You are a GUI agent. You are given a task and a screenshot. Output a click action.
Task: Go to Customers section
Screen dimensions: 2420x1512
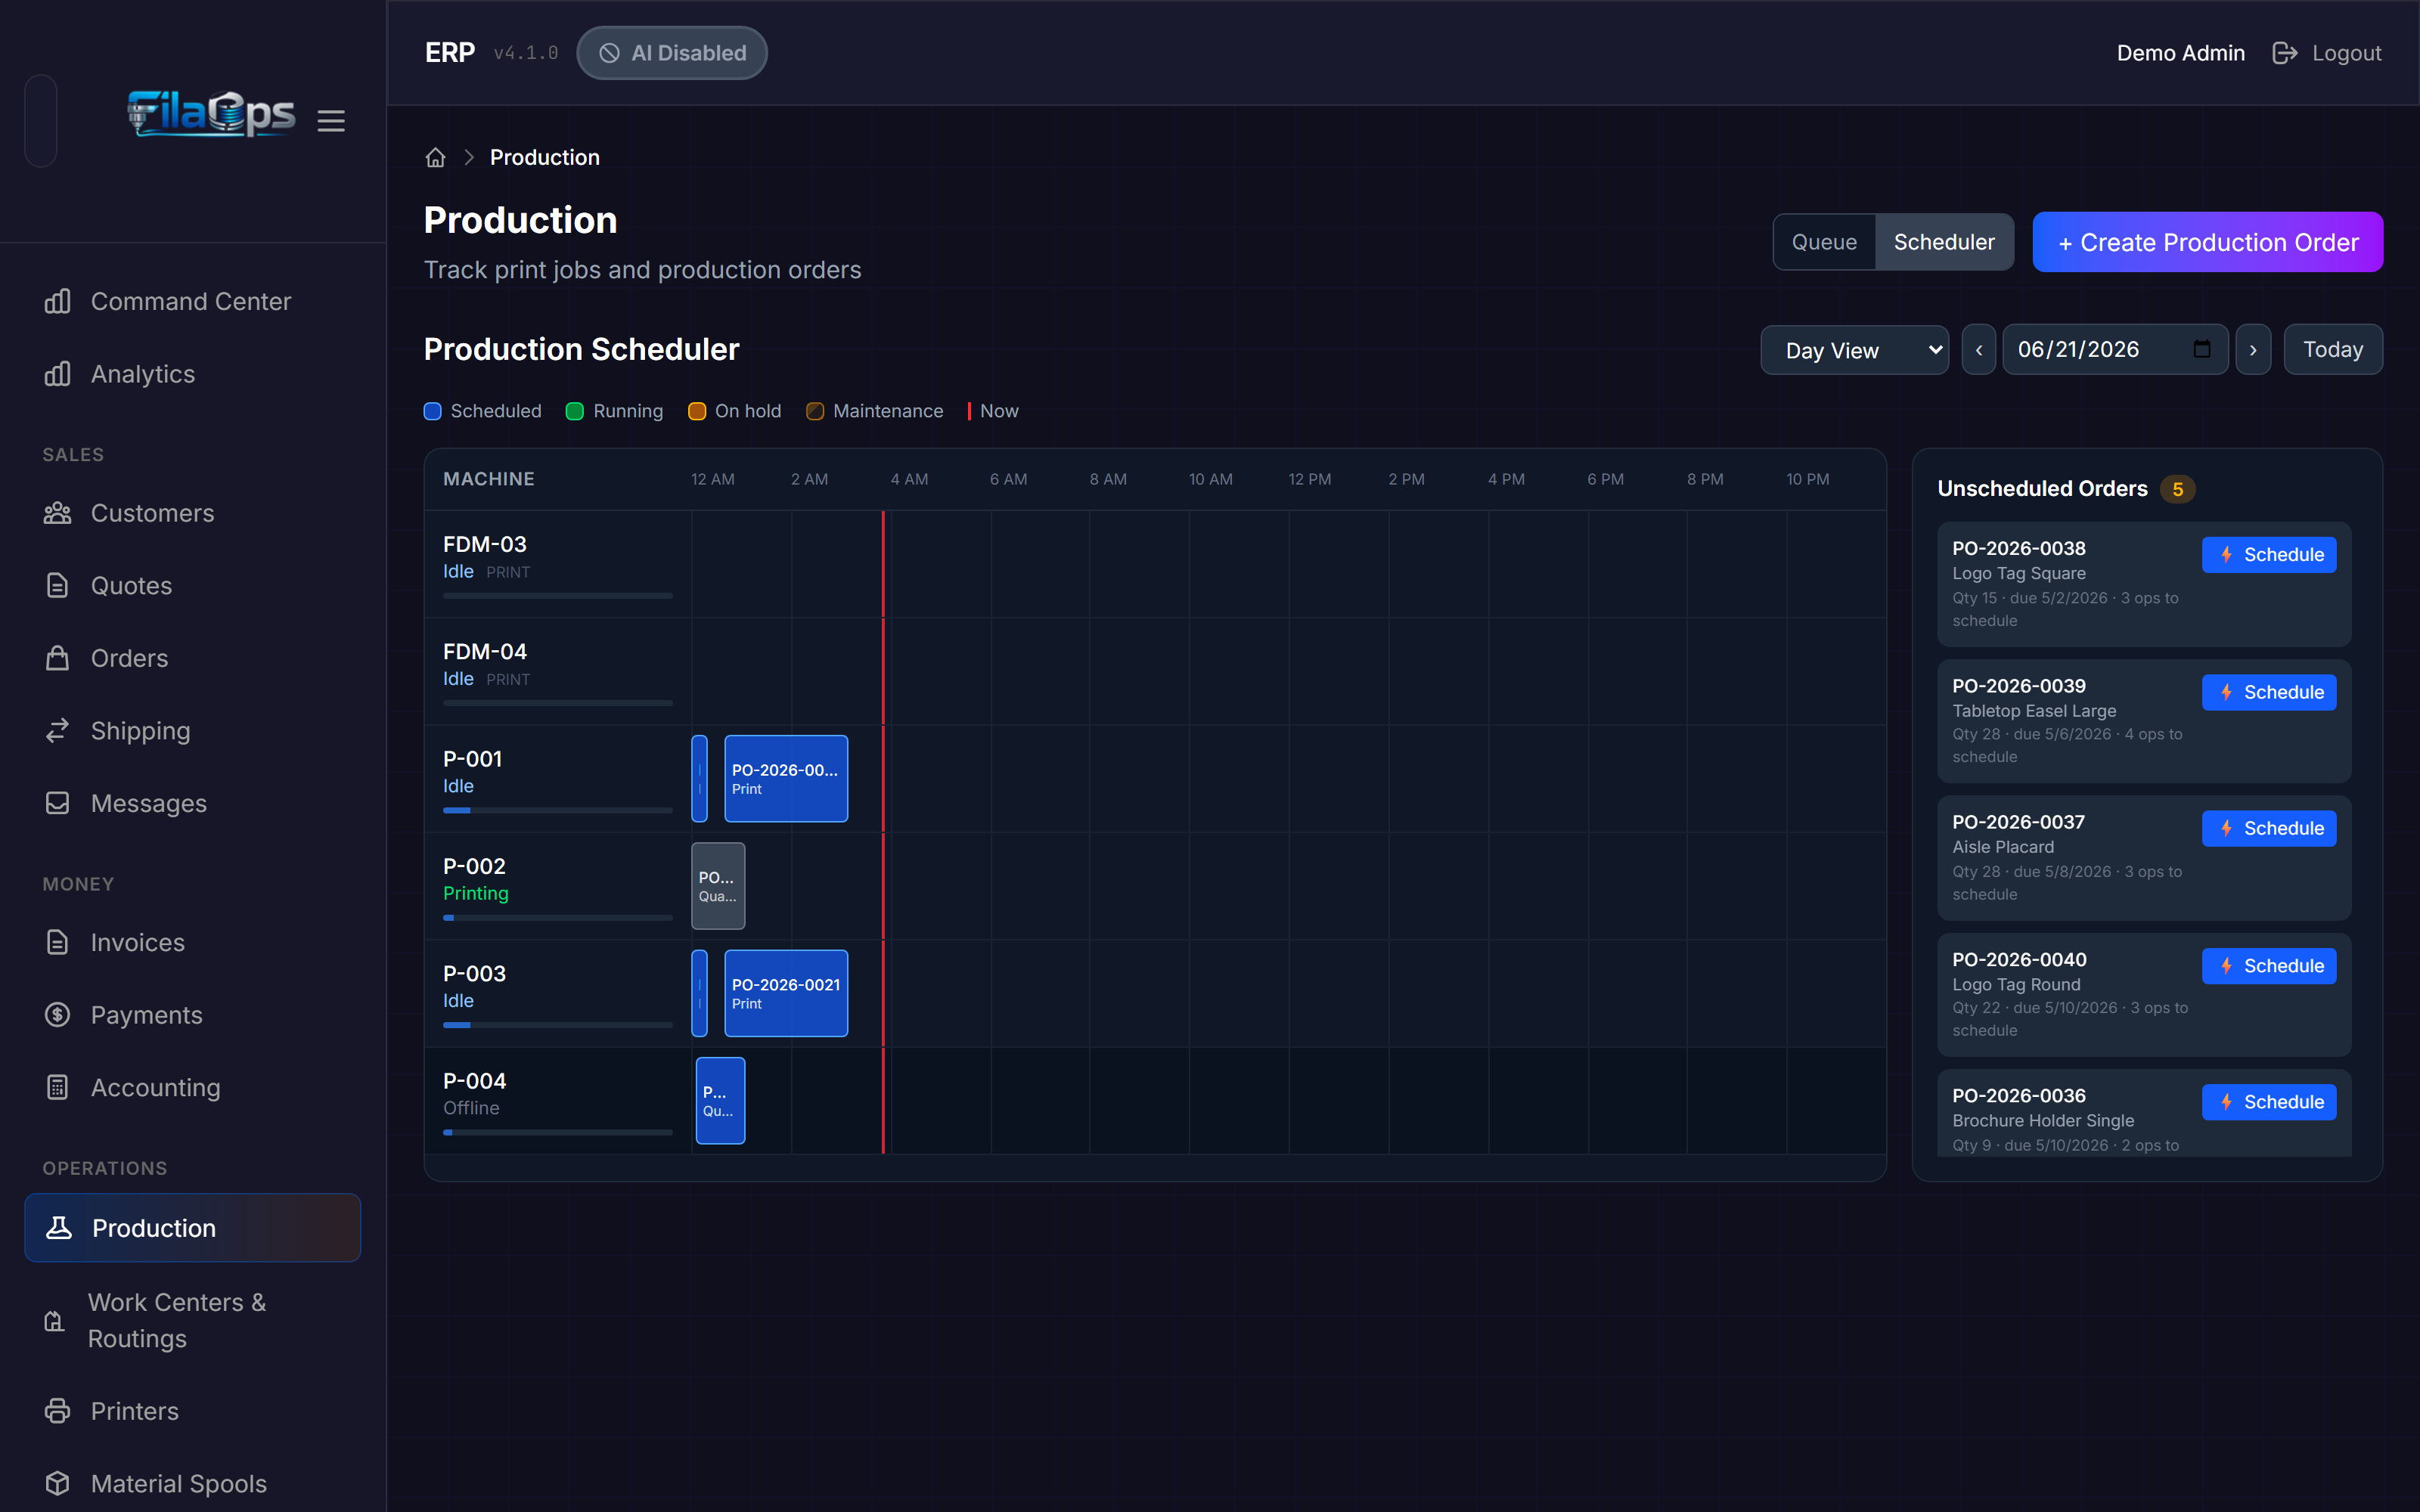coord(193,513)
